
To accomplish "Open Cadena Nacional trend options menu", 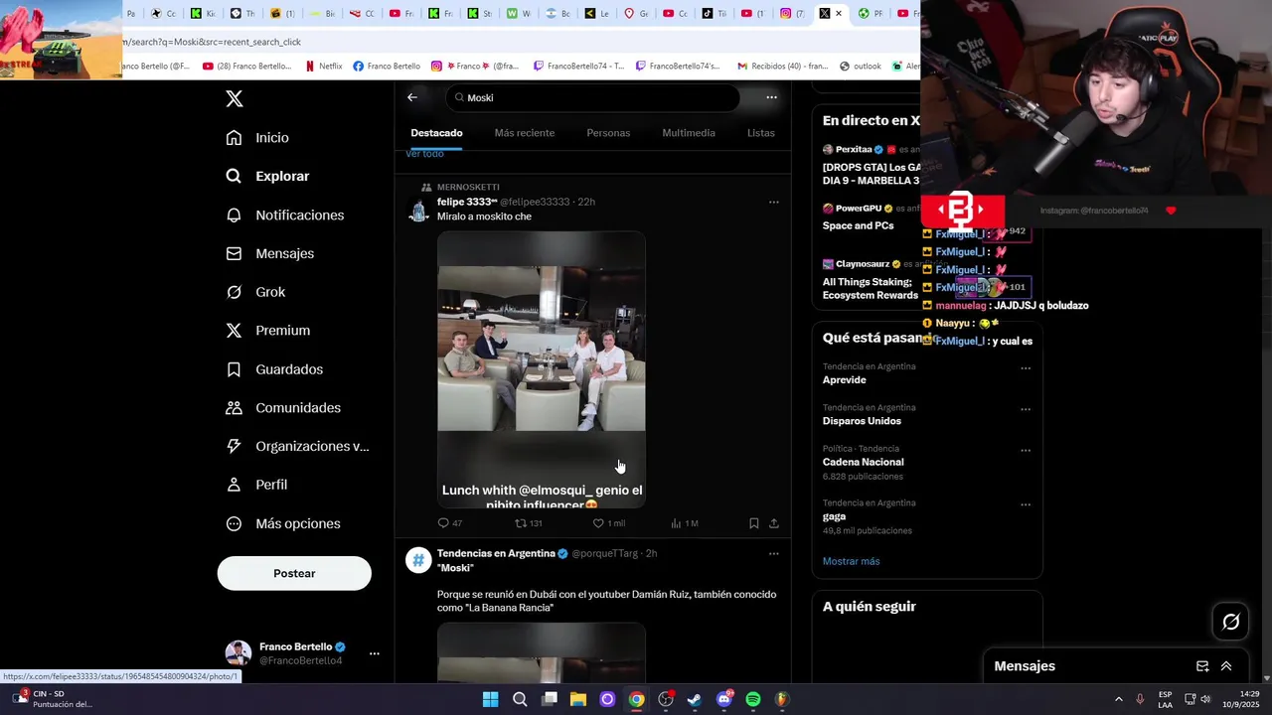I will point(1026,450).
